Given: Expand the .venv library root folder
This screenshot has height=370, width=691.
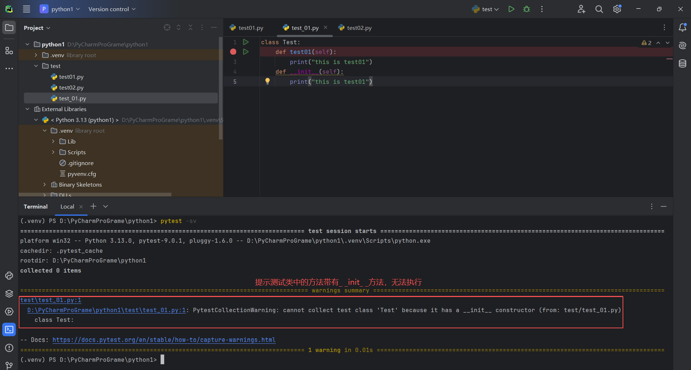Looking at the screenshot, I should 36,55.
